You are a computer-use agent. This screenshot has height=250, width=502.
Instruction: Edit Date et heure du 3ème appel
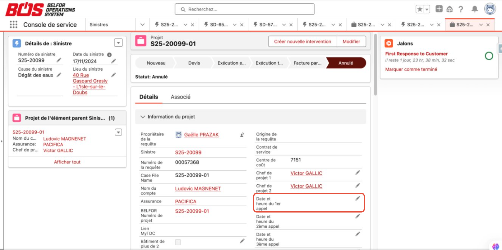coord(358,234)
